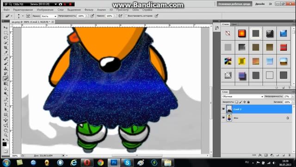Select the Crop tool
The image size is (296, 167).
pyautogui.click(x=6, y=47)
